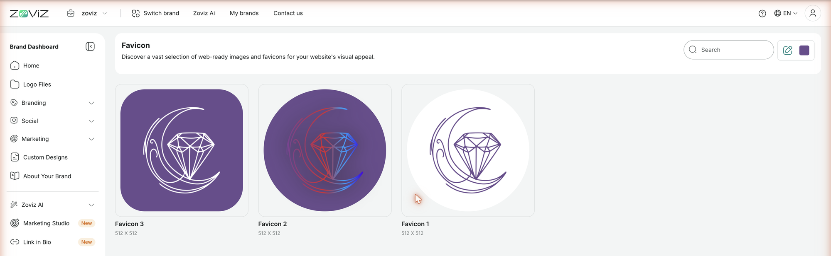This screenshot has width=831, height=256.
Task: Click the briefcase brand icon
Action: point(71,13)
